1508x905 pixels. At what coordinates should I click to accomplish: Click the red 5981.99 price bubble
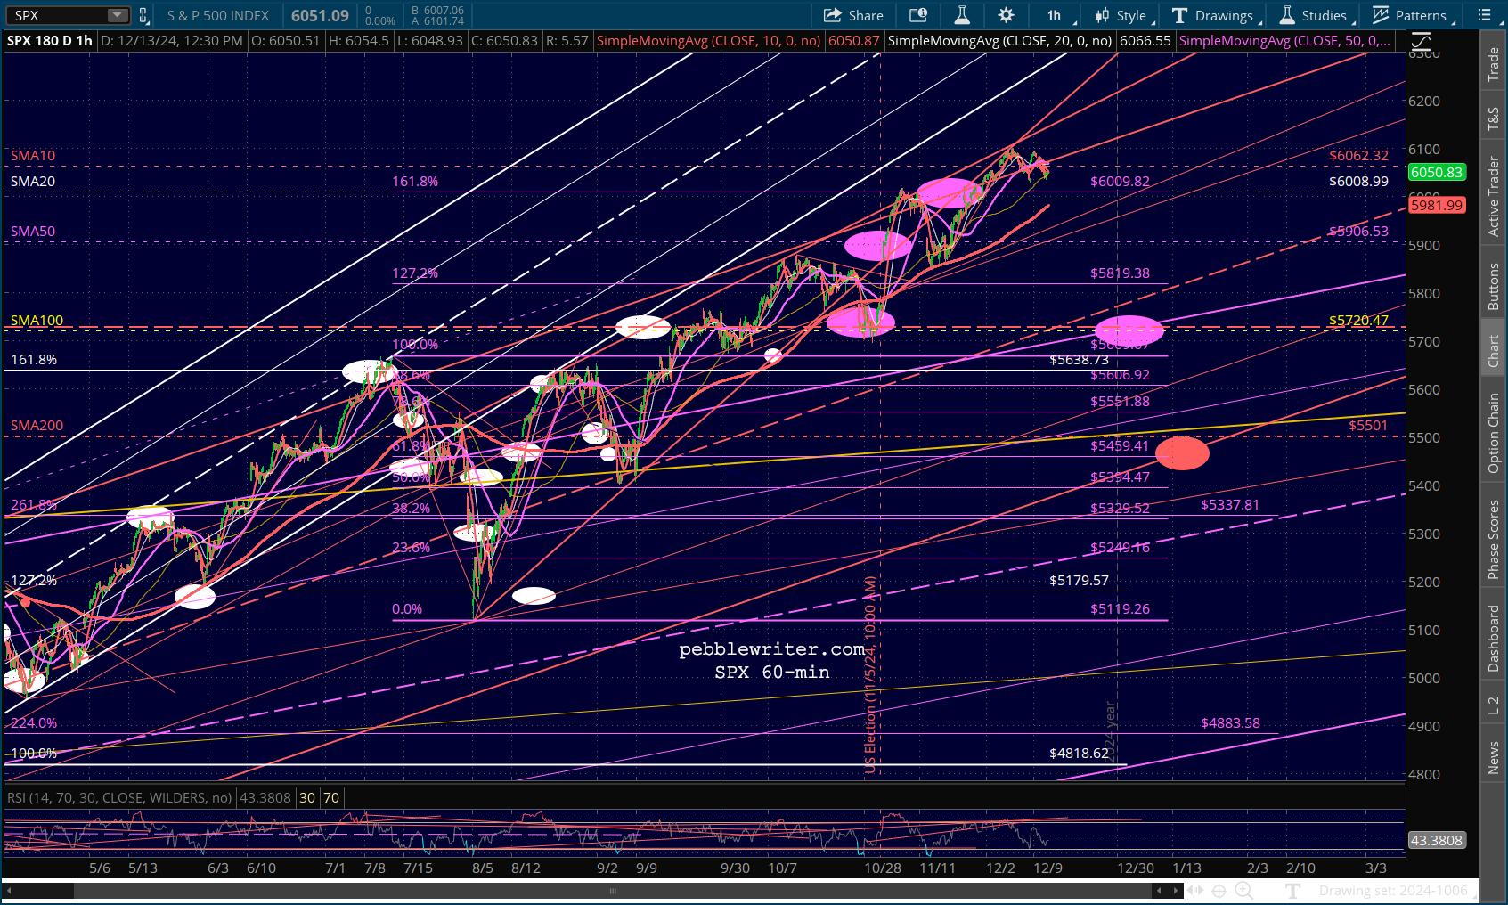tap(1437, 205)
